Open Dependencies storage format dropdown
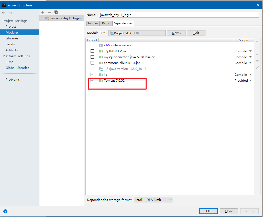The width and height of the screenshot is (263, 217). click(154, 200)
